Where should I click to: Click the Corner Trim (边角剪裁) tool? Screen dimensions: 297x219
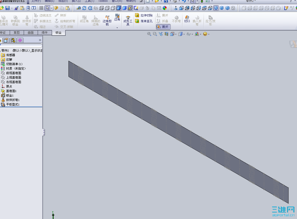[x=107, y=20]
